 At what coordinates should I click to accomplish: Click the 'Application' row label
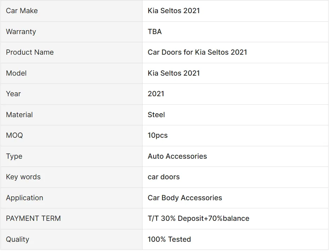[x=24, y=198]
